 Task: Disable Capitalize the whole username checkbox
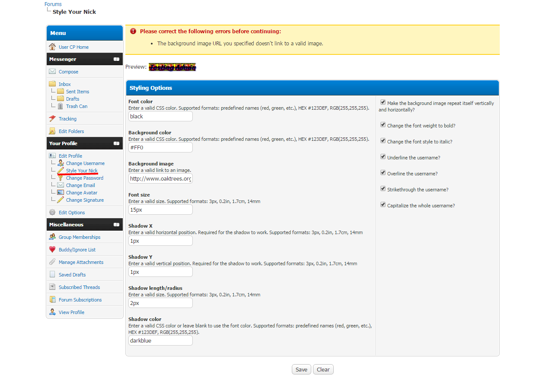click(383, 205)
